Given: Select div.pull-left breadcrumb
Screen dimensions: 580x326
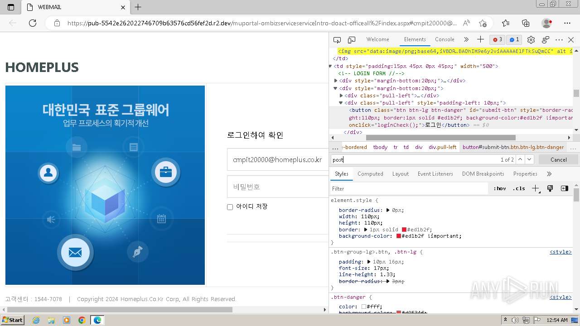Looking at the screenshot, I should (443, 147).
